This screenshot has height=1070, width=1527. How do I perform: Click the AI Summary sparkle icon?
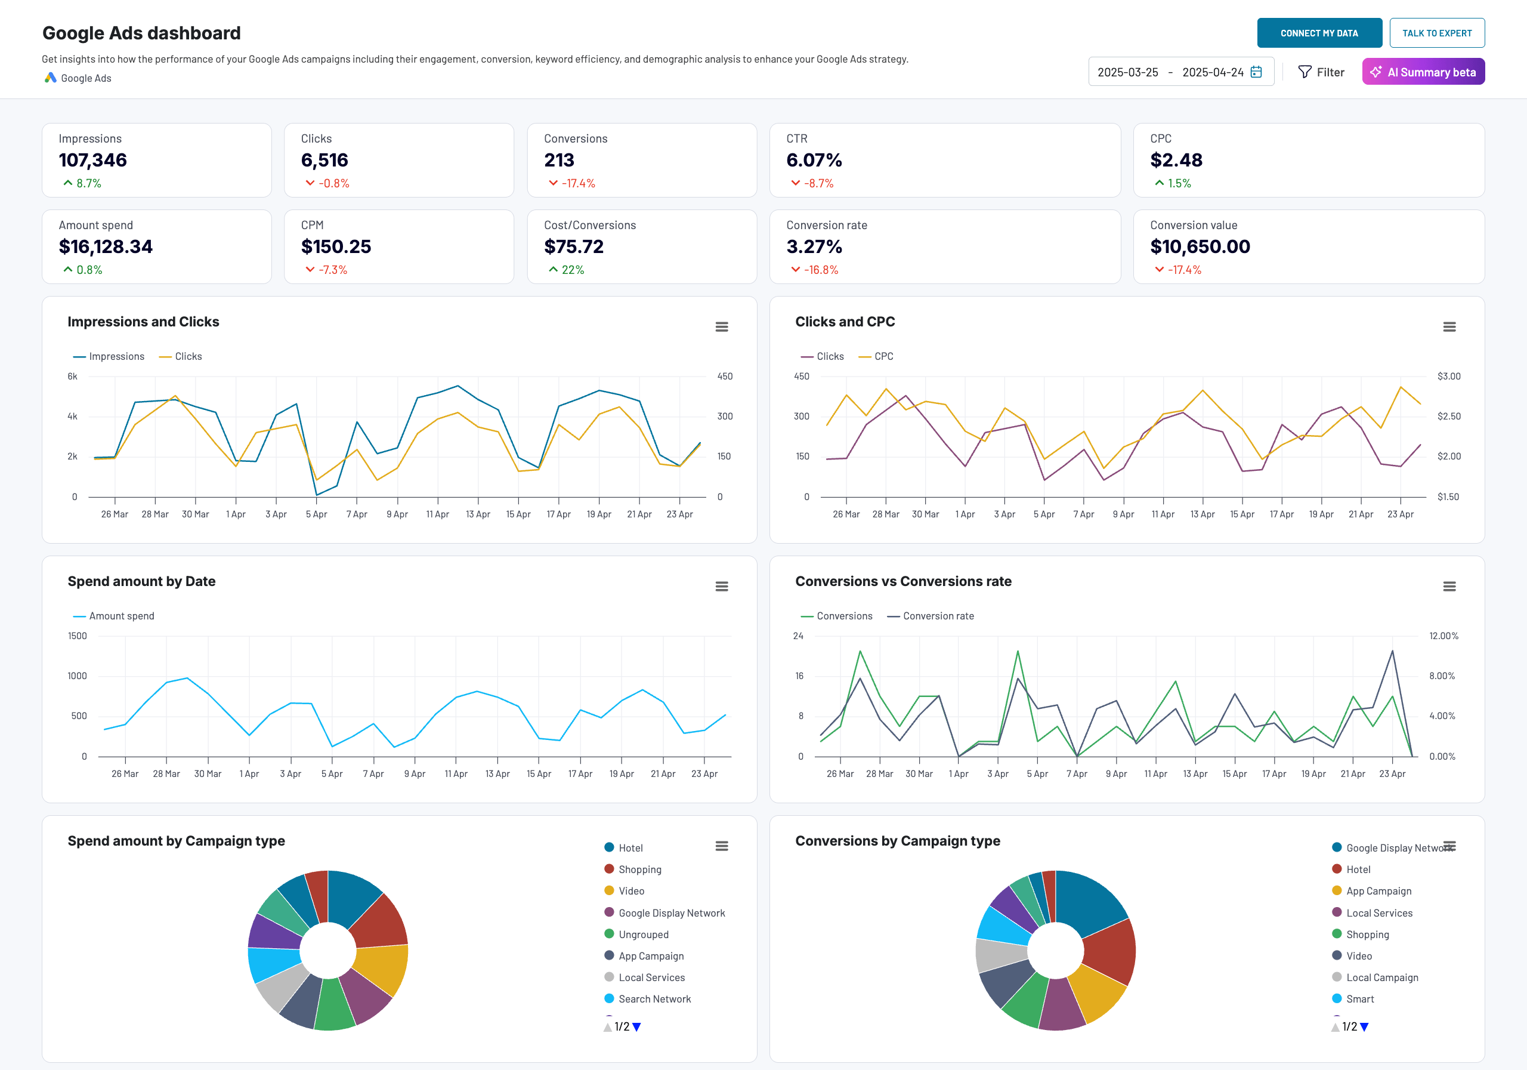coord(1376,72)
